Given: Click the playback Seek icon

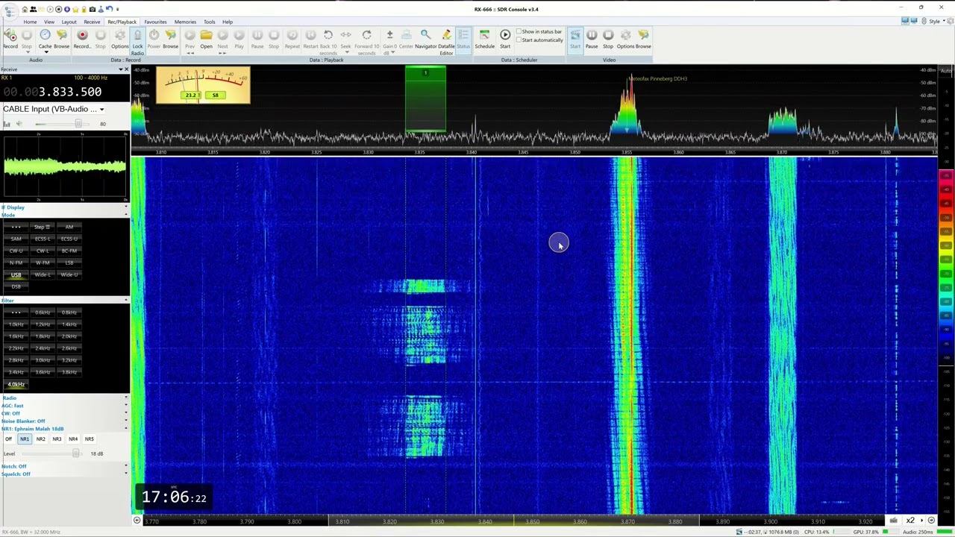Looking at the screenshot, I should (345, 35).
